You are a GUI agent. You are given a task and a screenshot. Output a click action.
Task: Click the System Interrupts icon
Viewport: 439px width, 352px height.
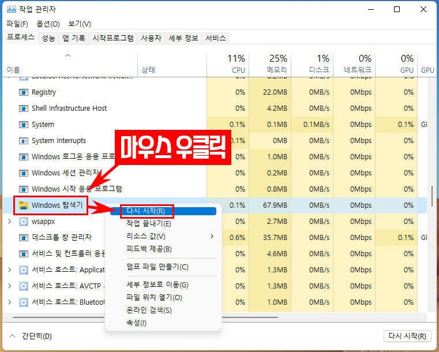coord(24,141)
